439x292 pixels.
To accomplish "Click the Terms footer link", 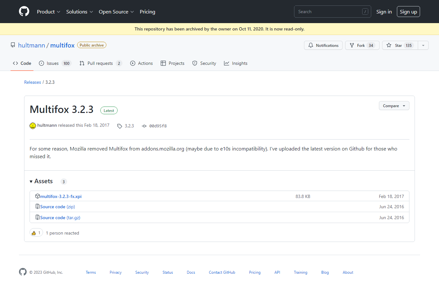I will [91, 272].
